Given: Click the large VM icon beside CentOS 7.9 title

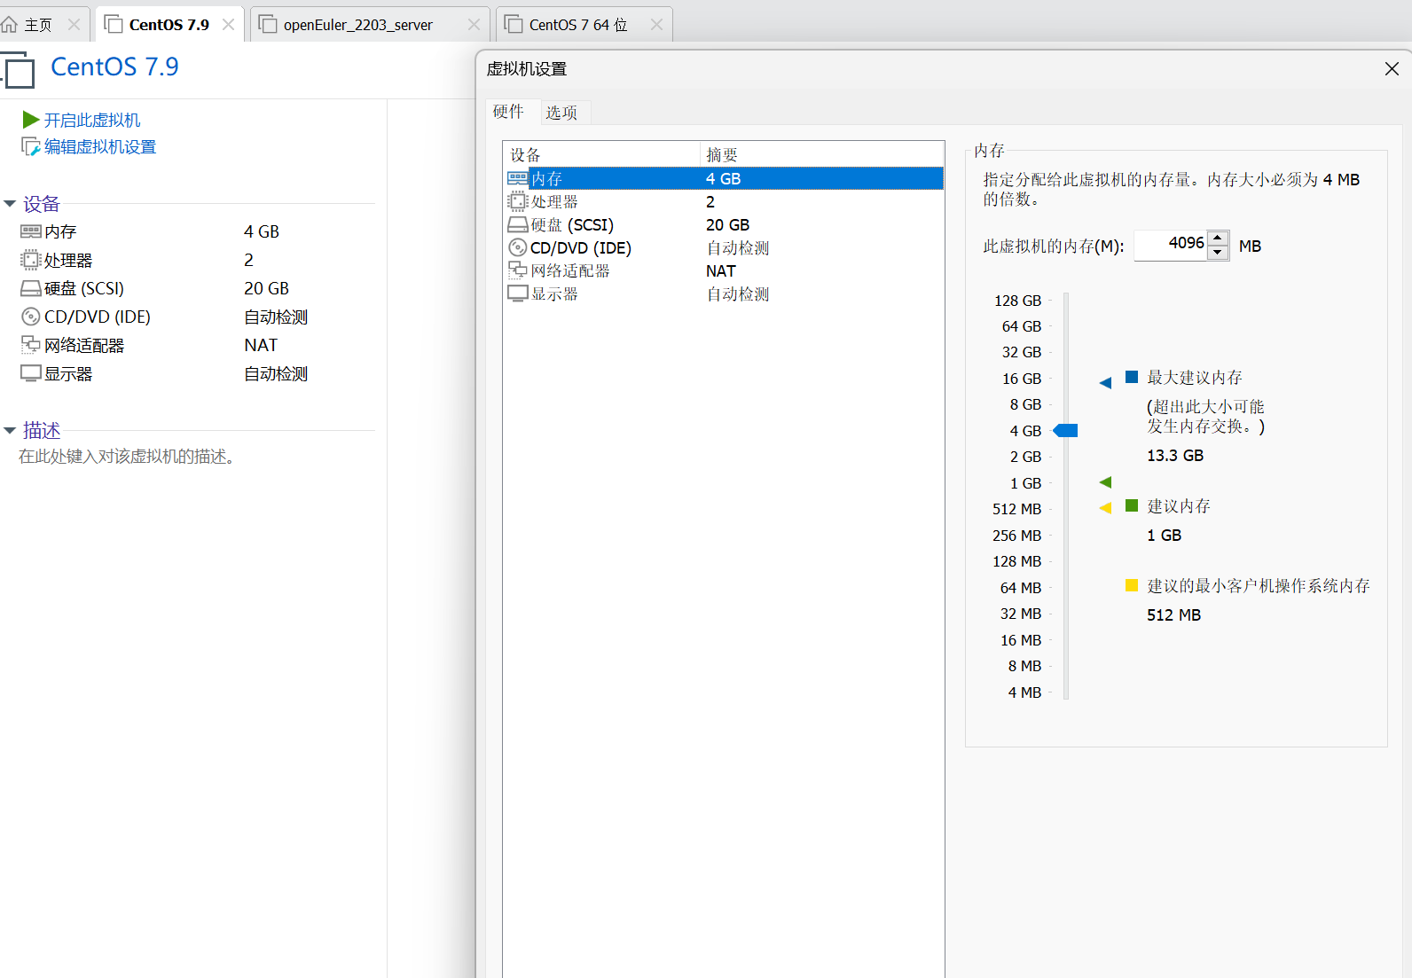Looking at the screenshot, I should point(18,70).
